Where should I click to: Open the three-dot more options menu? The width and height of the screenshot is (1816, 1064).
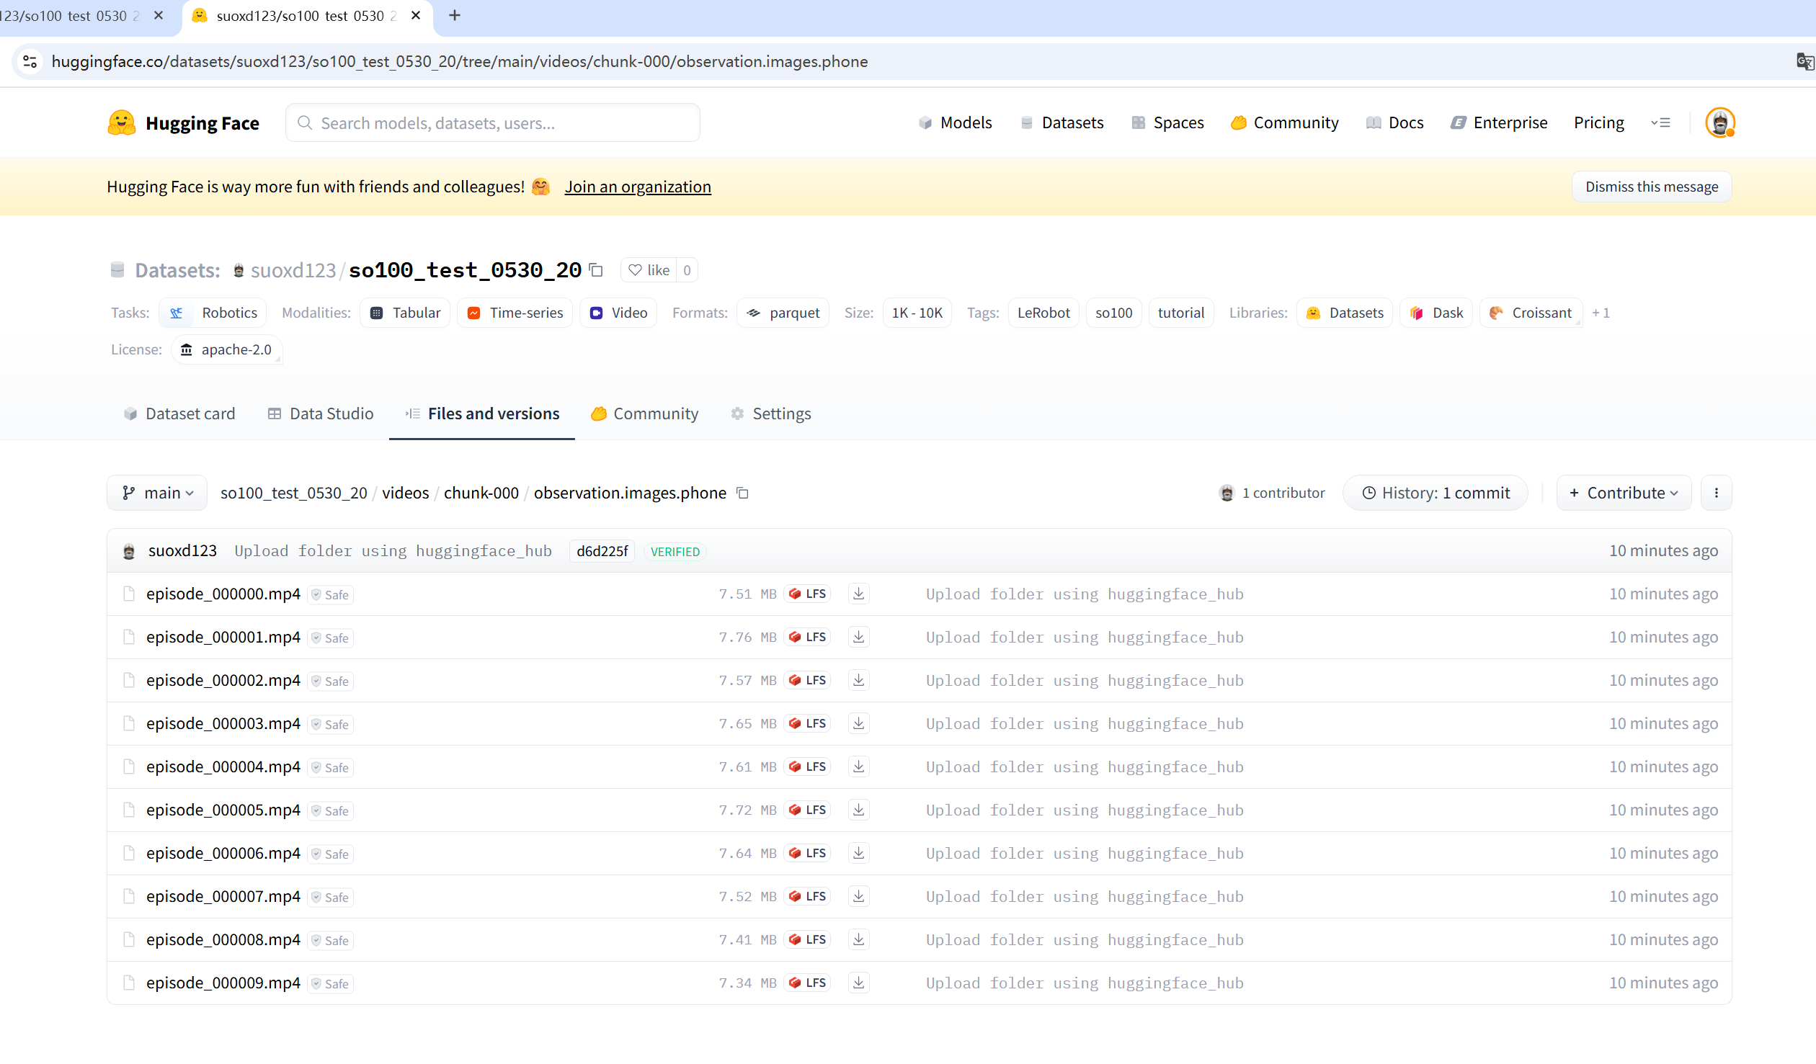coord(1716,493)
